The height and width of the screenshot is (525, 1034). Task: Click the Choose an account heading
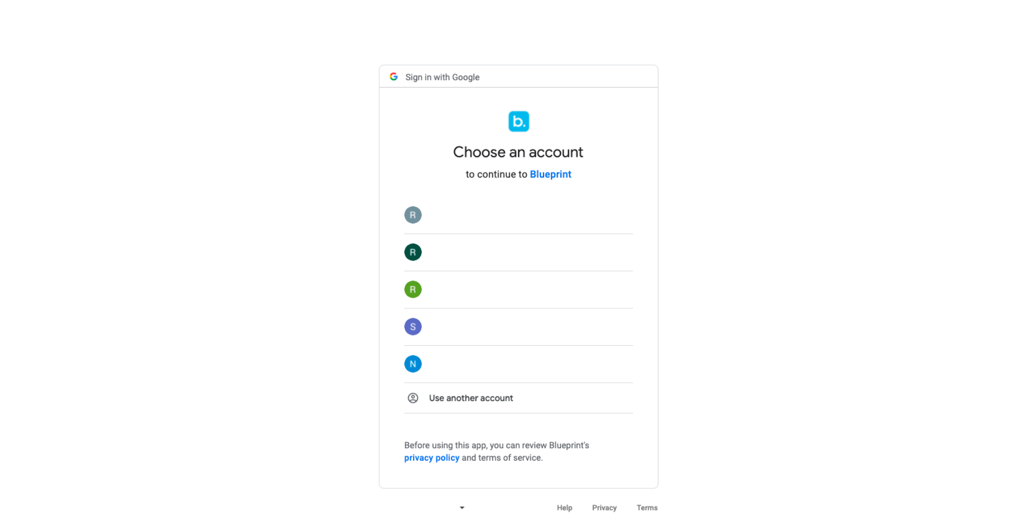pyautogui.click(x=518, y=152)
